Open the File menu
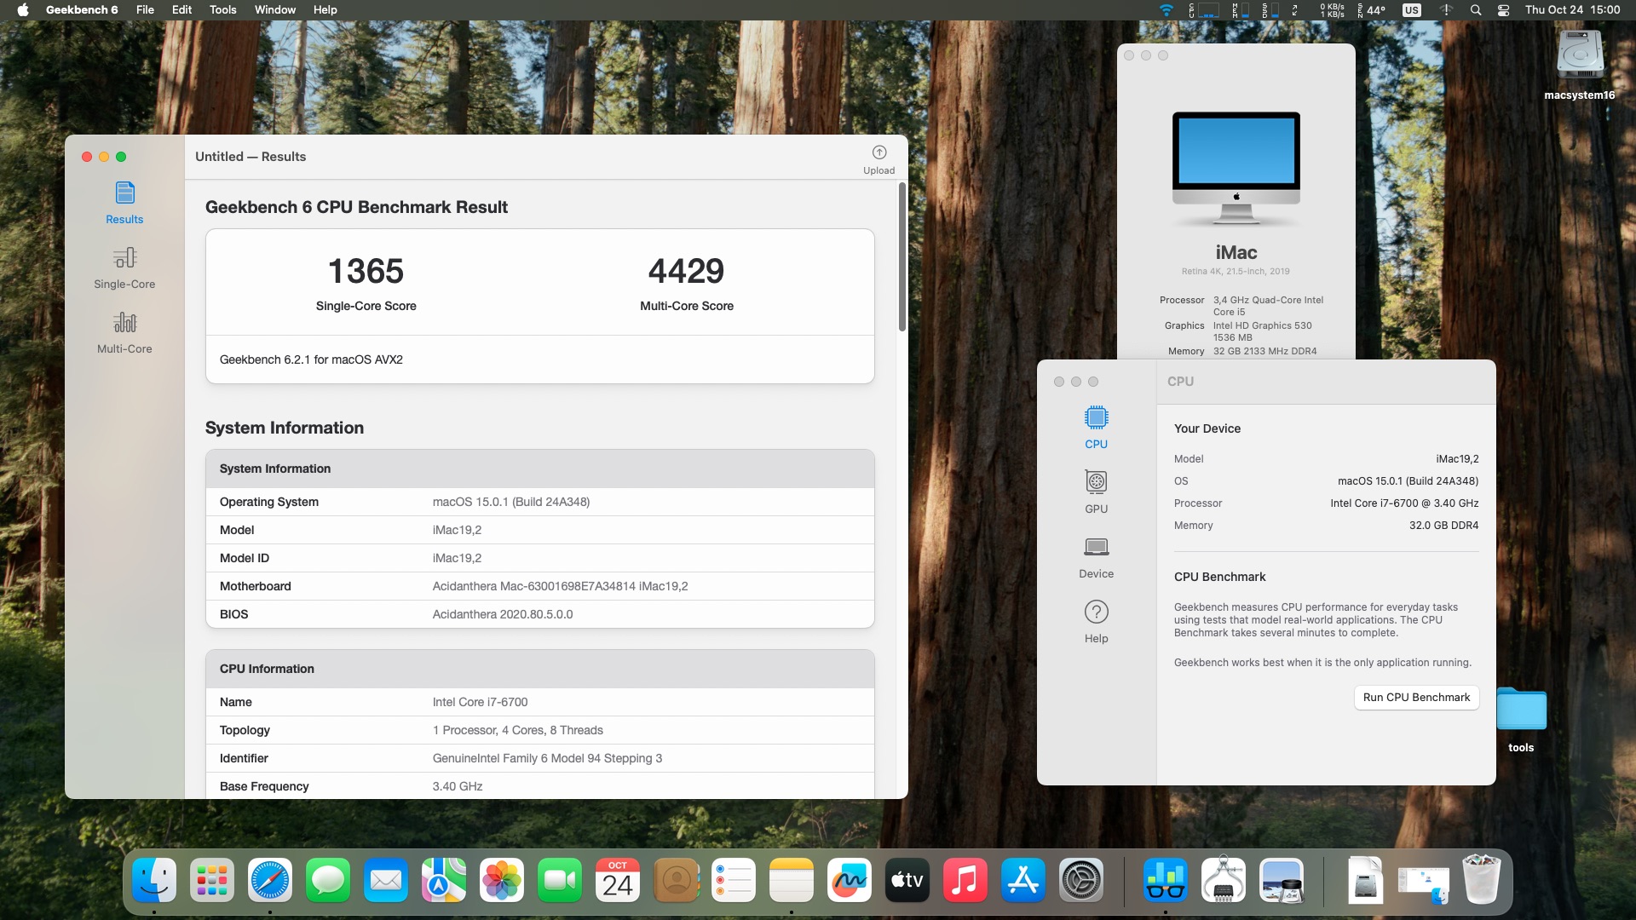 pyautogui.click(x=145, y=10)
